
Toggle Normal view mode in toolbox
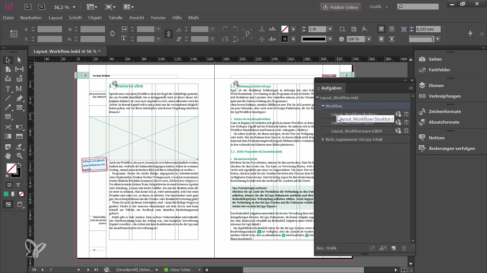pos(8,204)
